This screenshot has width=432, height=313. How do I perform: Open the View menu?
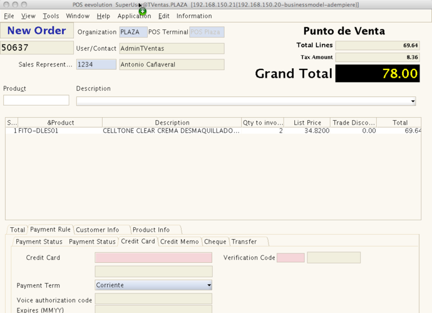(28, 16)
